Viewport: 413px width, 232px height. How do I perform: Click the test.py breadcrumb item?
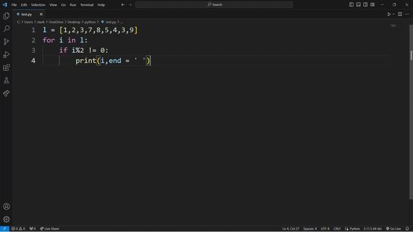(x=108, y=22)
